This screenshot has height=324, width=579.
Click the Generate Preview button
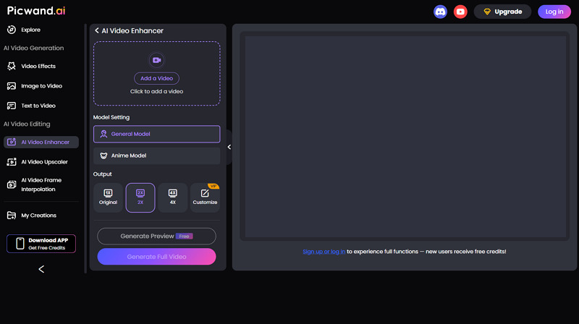156,236
